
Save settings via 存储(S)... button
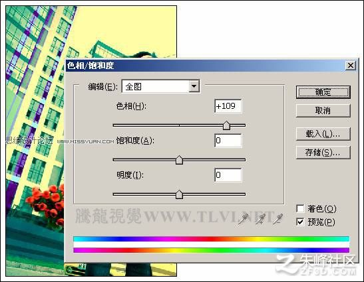[323, 153]
